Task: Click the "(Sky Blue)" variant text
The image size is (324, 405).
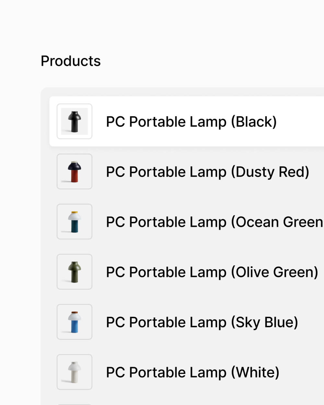Action: (x=264, y=322)
